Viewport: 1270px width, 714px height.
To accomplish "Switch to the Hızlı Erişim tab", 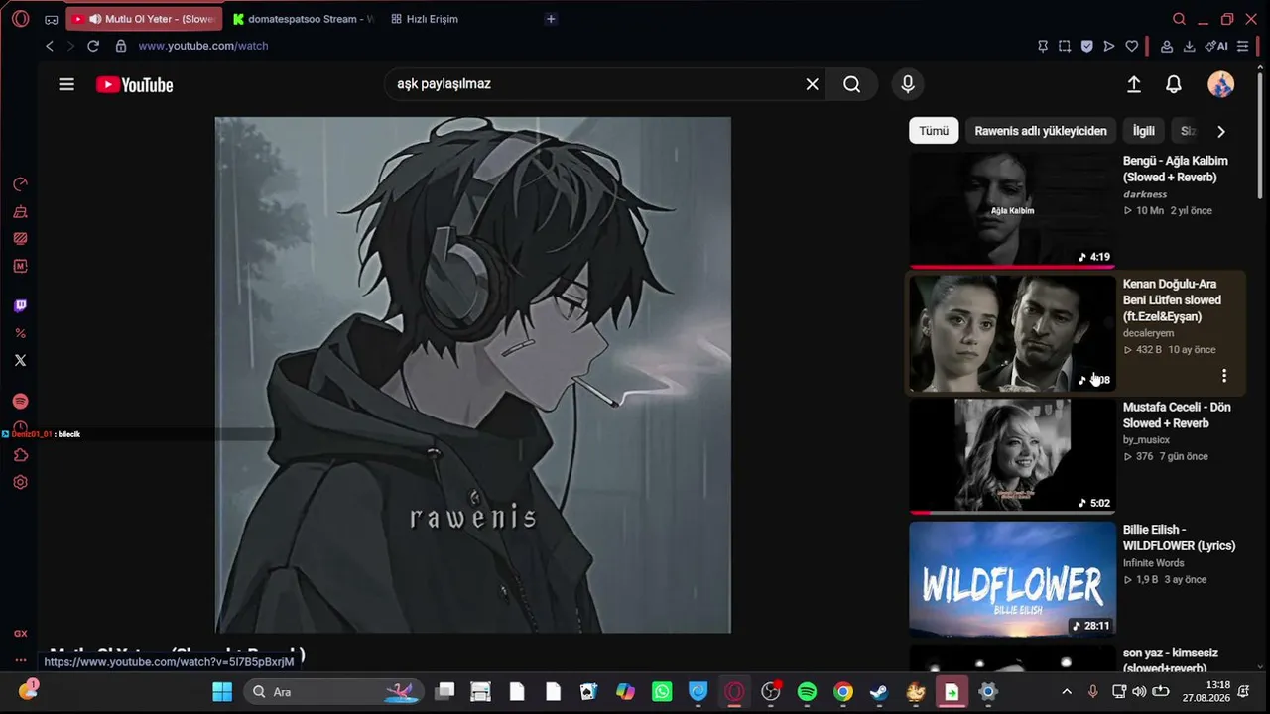I will [x=425, y=19].
